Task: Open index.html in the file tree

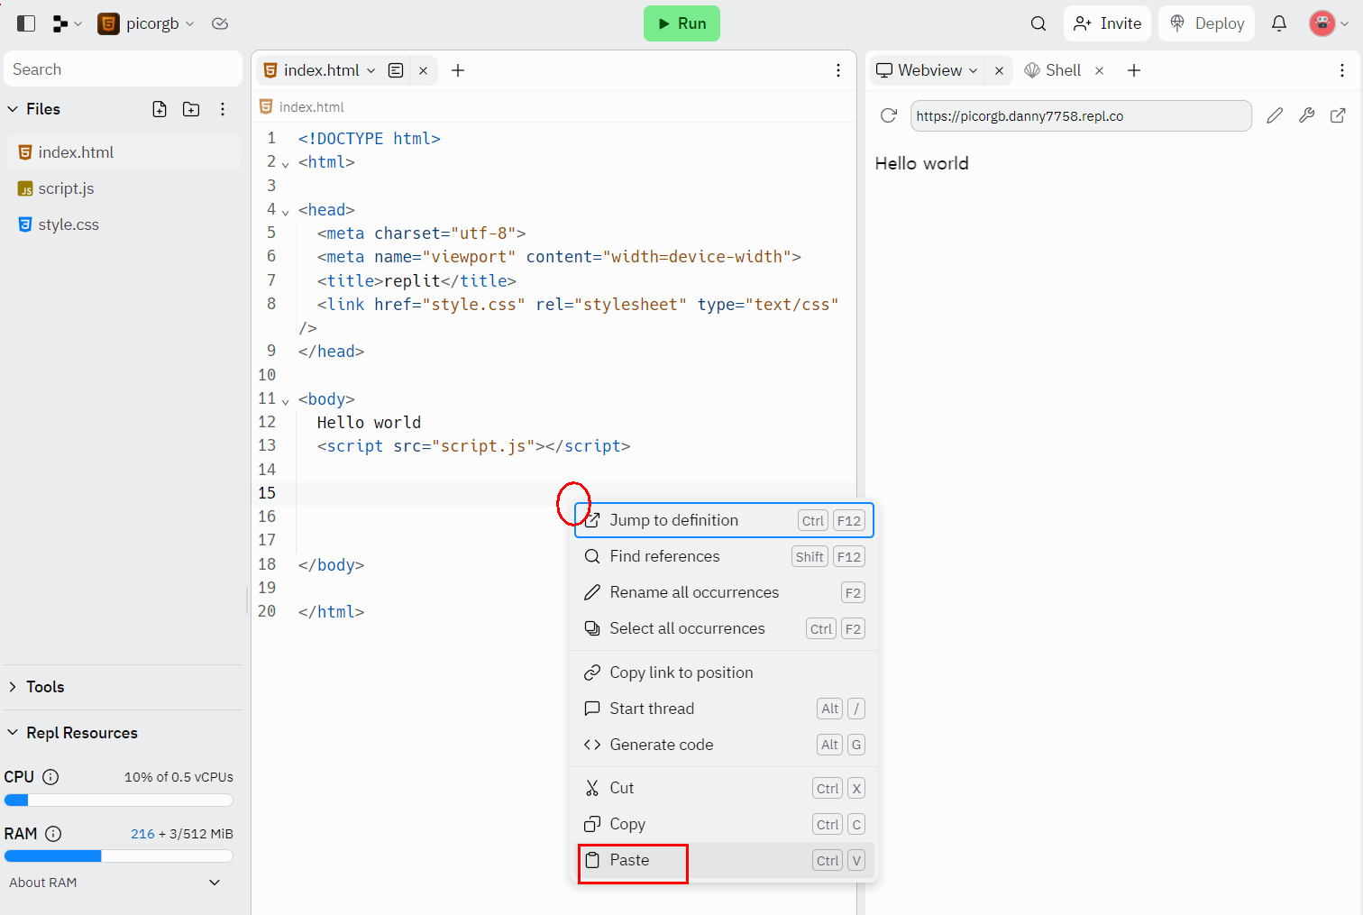Action: (x=123, y=152)
